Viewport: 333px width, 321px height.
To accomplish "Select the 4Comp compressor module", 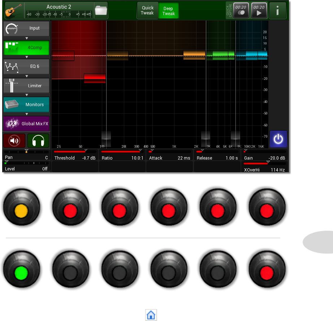I will [x=26, y=48].
